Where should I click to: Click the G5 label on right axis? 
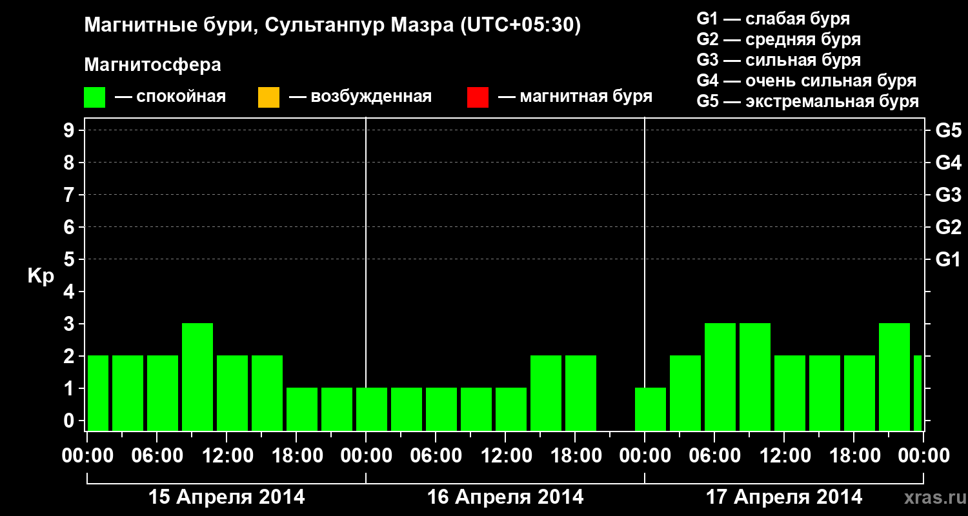coord(949,131)
